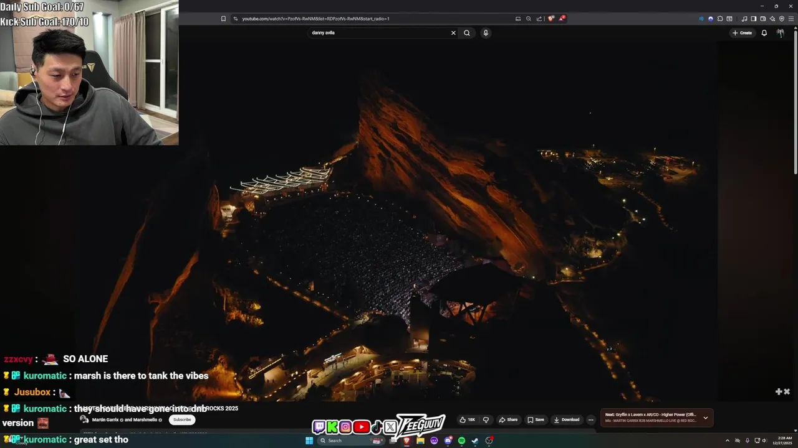Open the Windows Start menu
Image resolution: width=798 pixels, height=448 pixels.
(309, 441)
